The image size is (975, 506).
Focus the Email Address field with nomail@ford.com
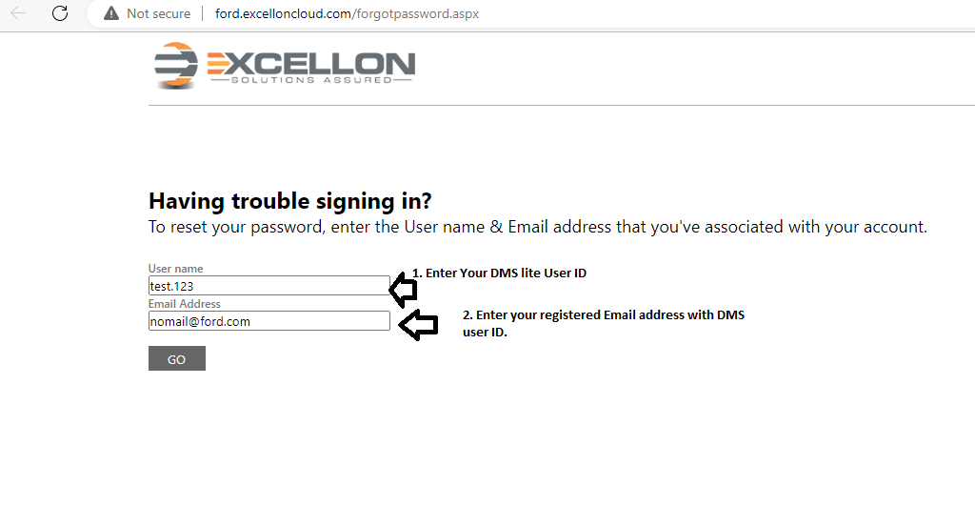click(x=269, y=321)
